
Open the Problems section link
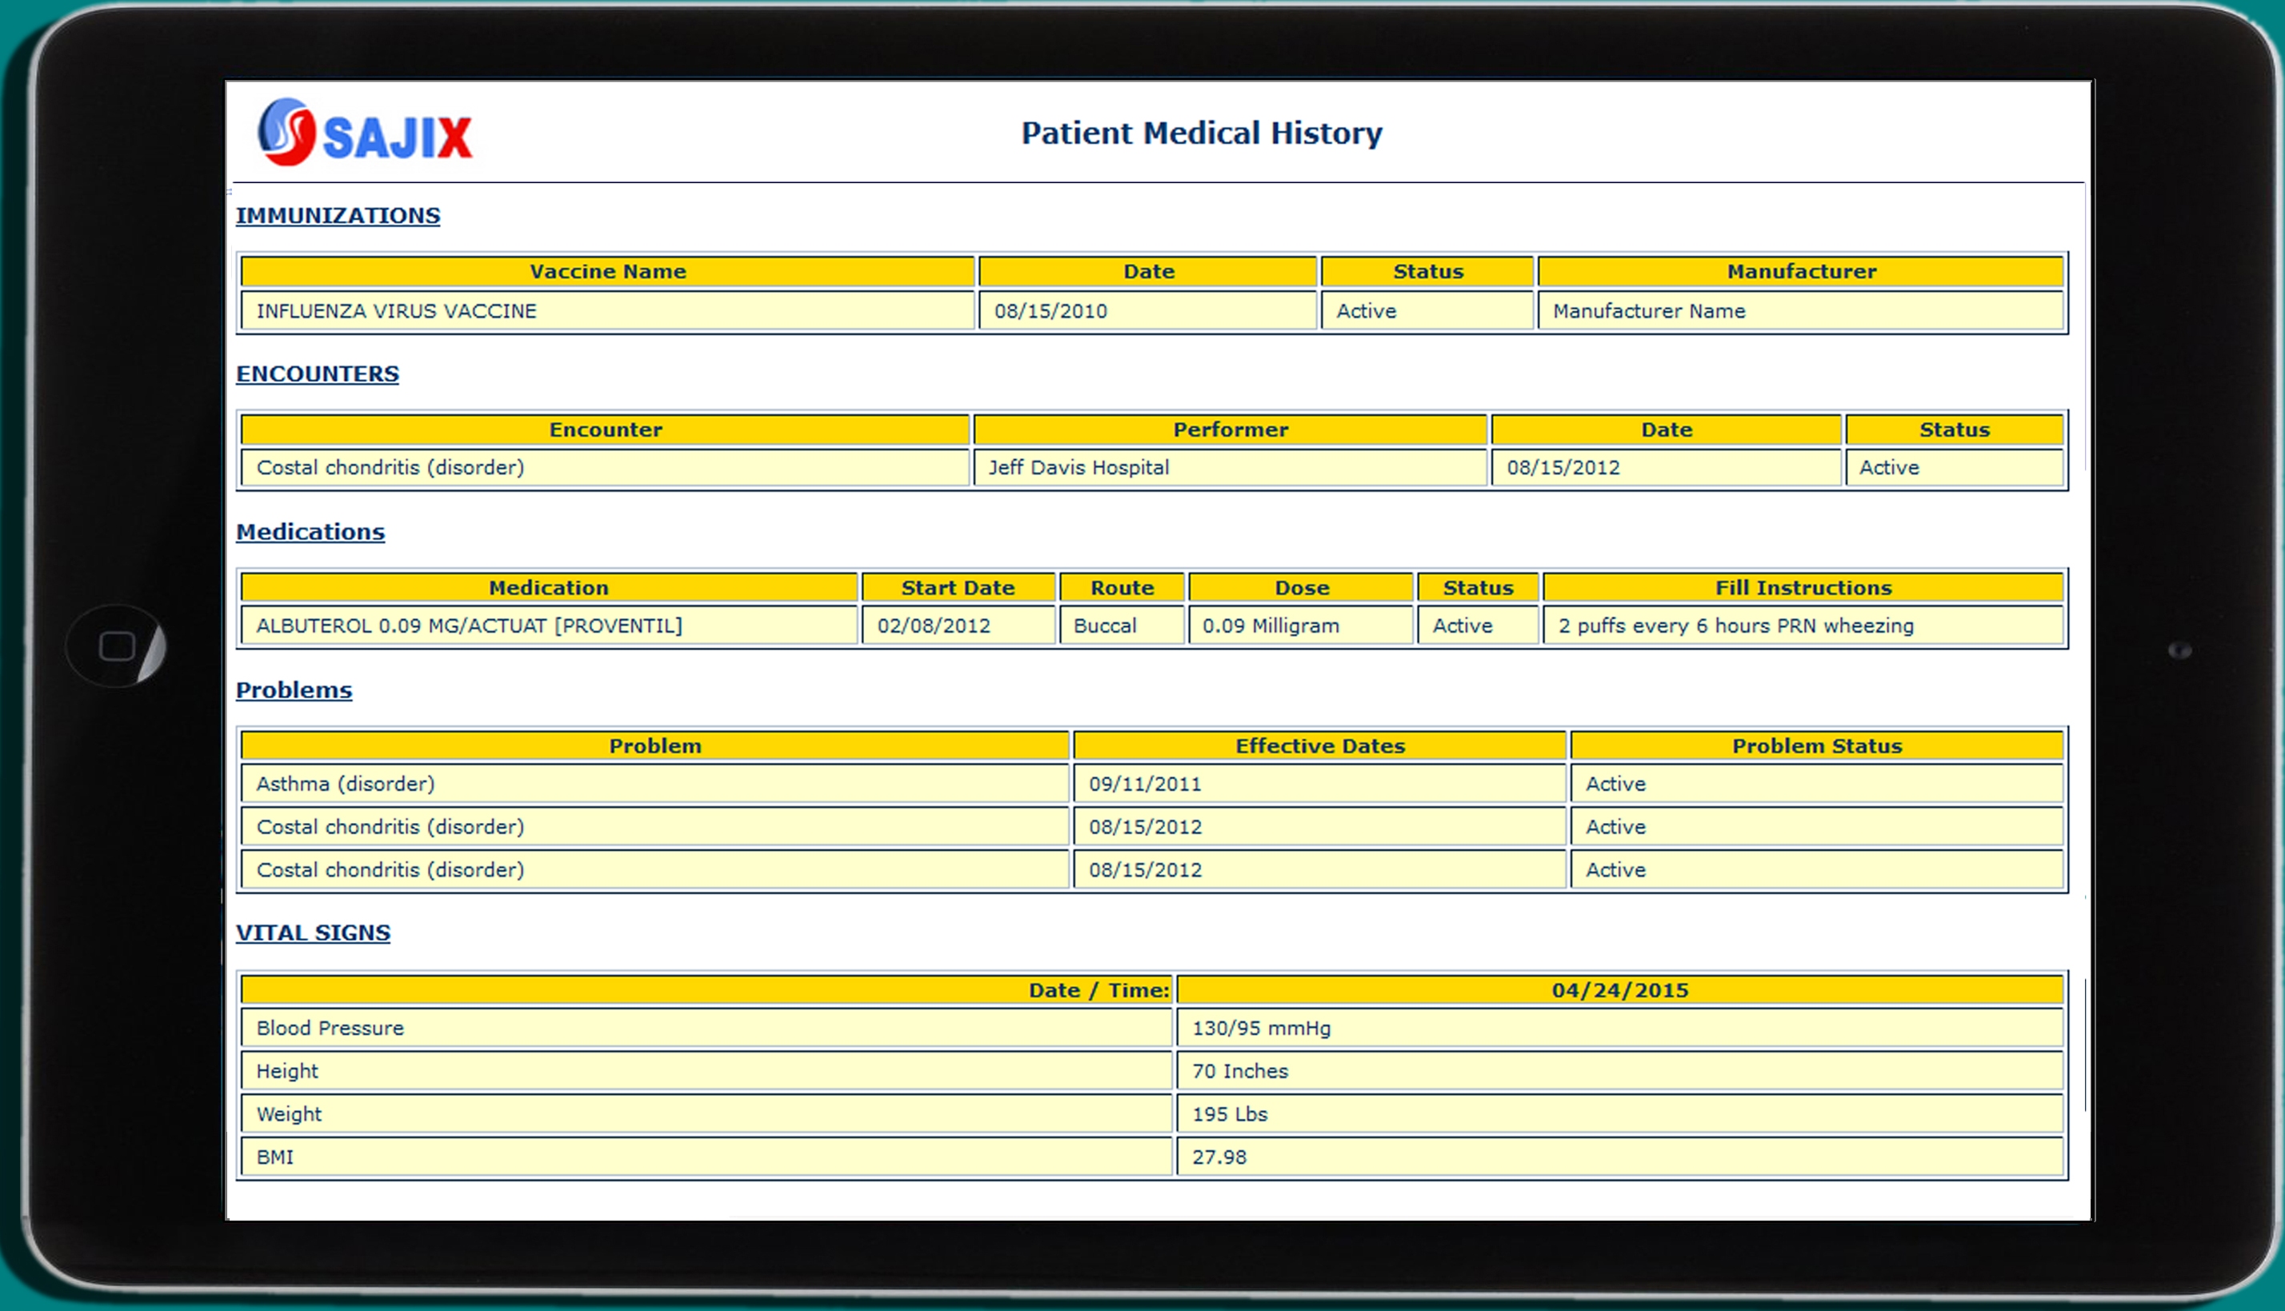click(x=294, y=690)
